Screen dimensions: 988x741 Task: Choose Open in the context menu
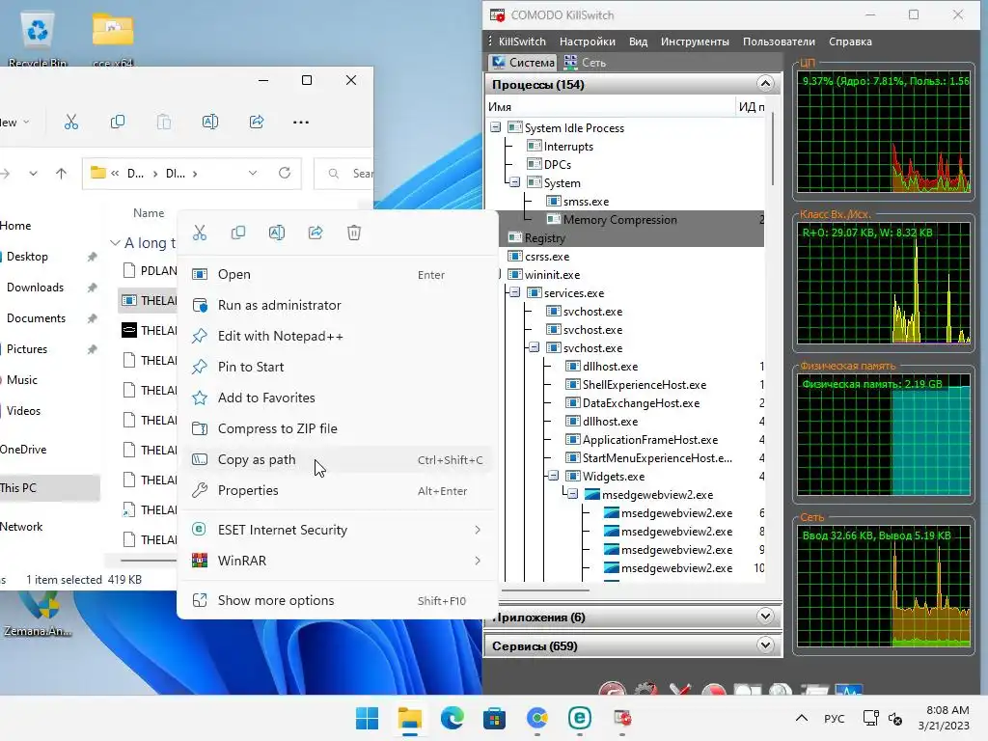pyautogui.click(x=338, y=274)
